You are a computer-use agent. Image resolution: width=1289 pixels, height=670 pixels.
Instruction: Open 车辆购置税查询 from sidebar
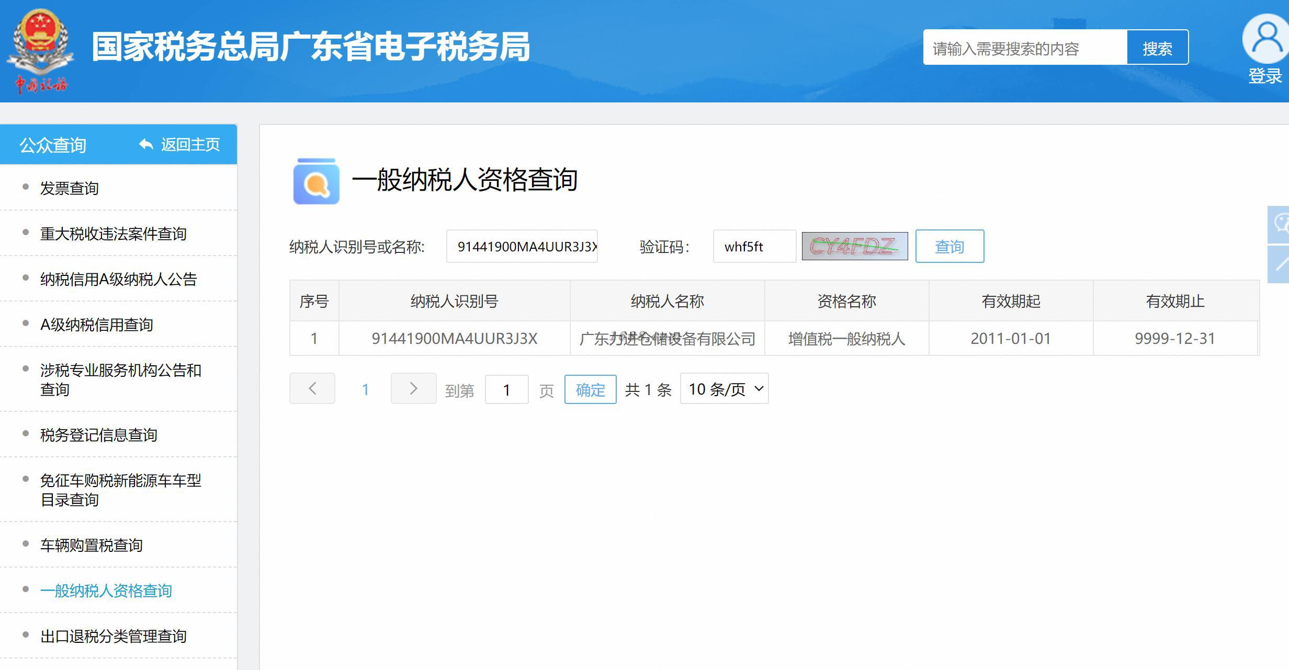point(91,545)
